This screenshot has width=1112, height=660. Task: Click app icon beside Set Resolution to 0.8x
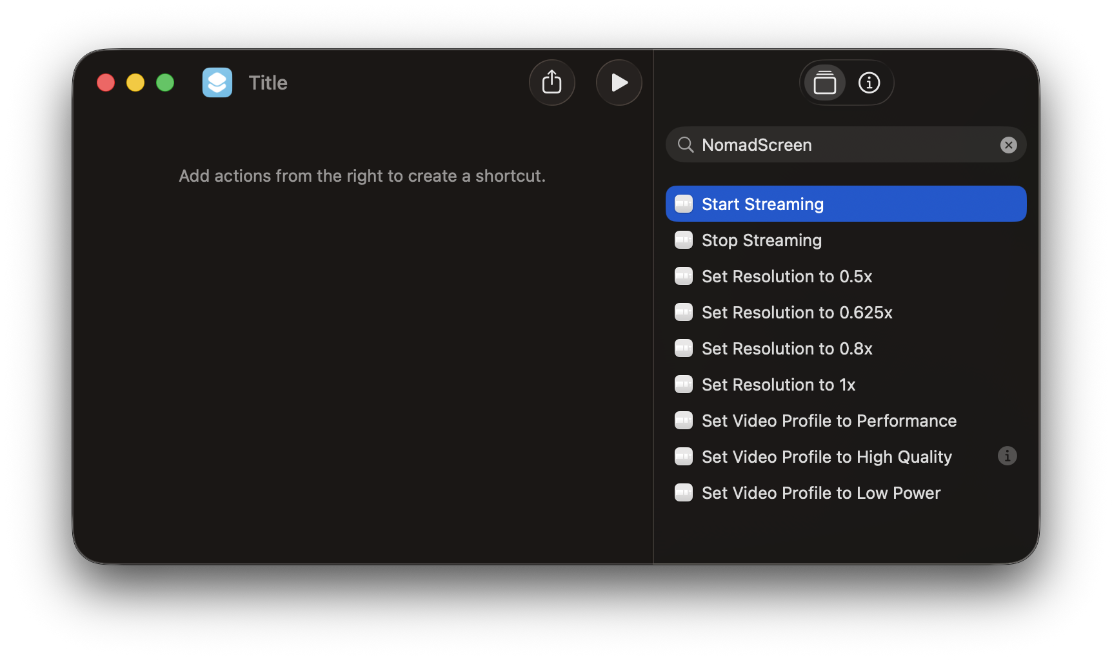(x=684, y=348)
